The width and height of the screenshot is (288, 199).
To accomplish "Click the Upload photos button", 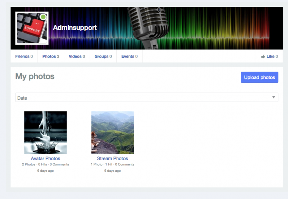I will pyautogui.click(x=260, y=77).
